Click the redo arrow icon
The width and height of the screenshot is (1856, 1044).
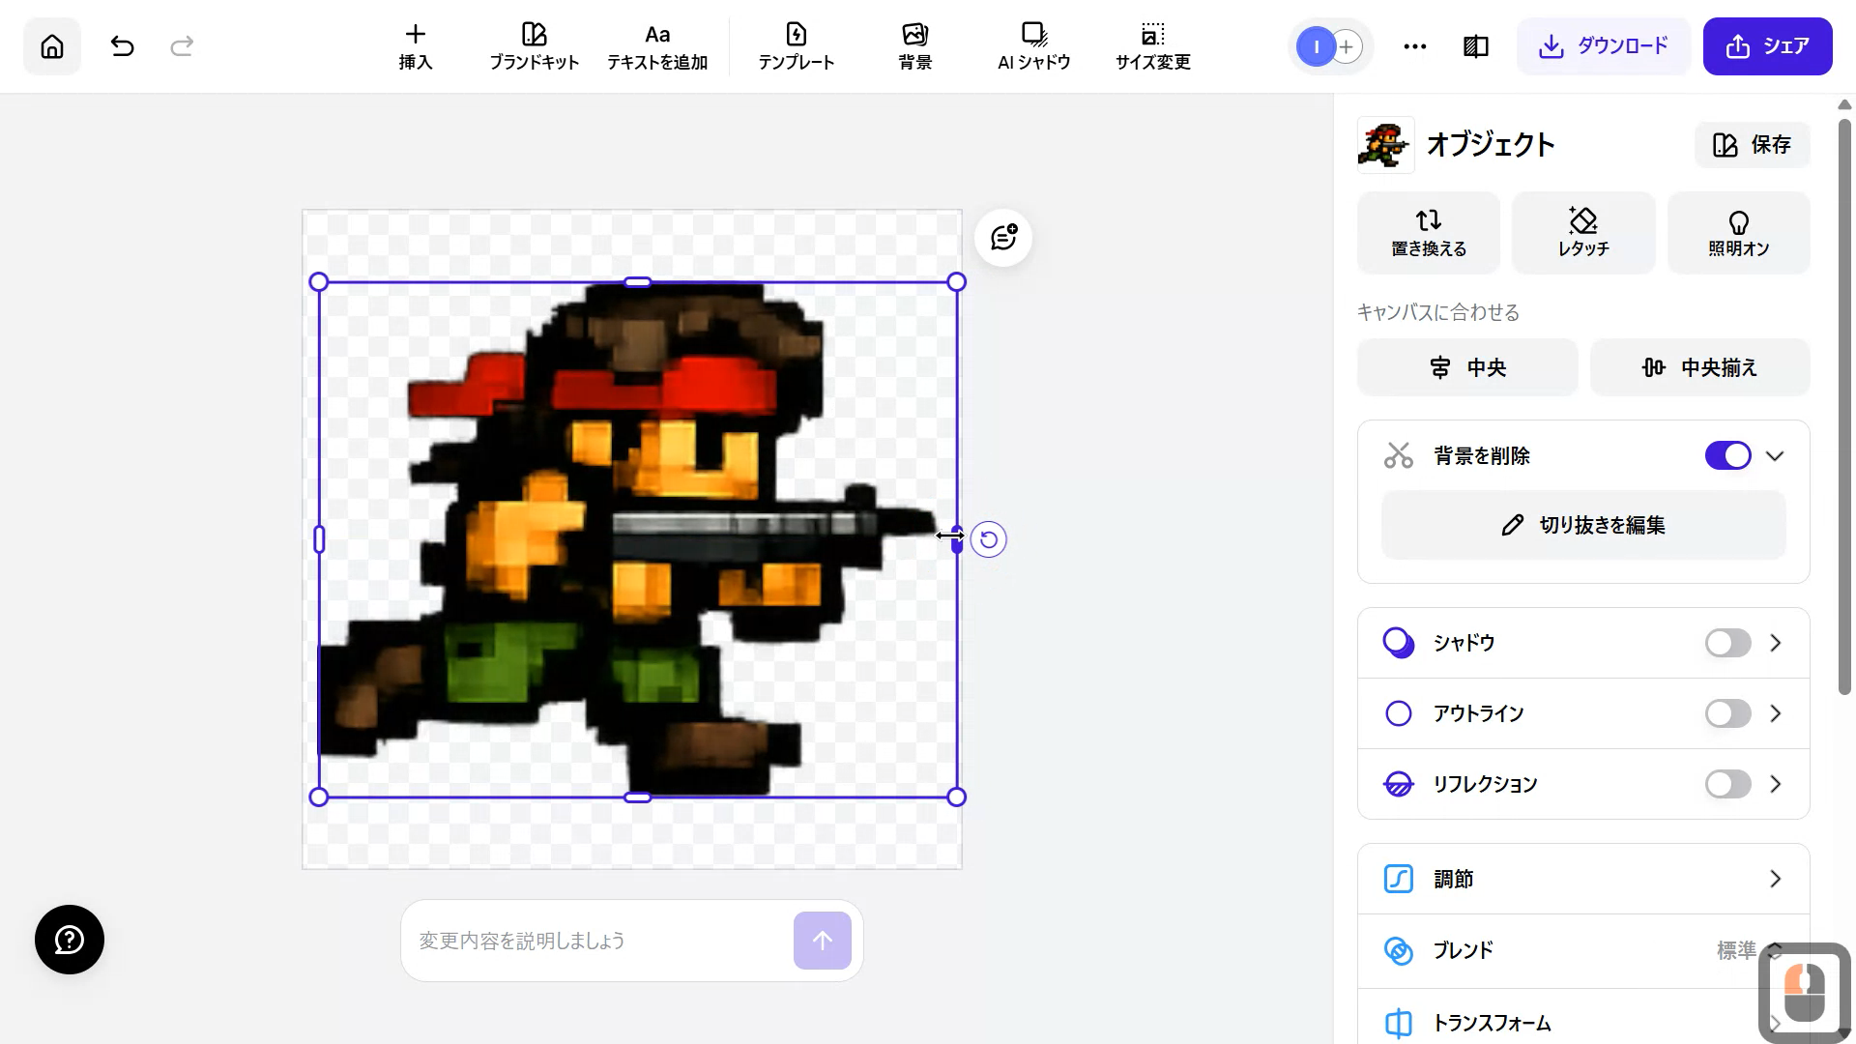coord(182,45)
